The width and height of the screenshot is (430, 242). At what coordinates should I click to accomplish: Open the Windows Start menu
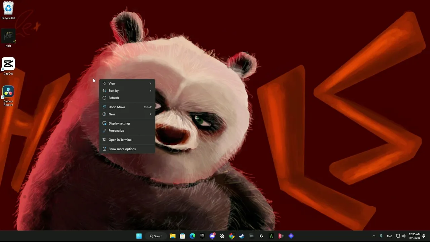coord(139,236)
